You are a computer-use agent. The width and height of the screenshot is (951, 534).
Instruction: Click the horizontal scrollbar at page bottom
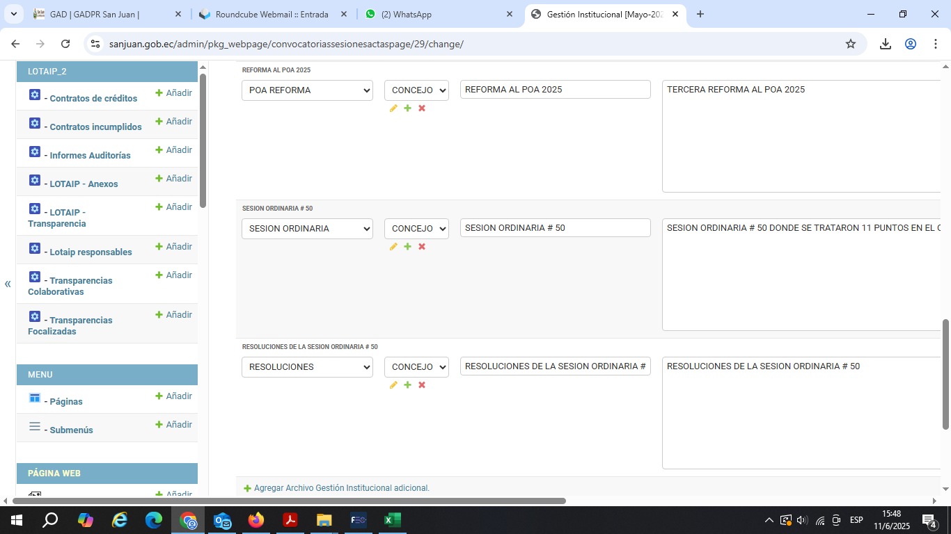click(289, 501)
